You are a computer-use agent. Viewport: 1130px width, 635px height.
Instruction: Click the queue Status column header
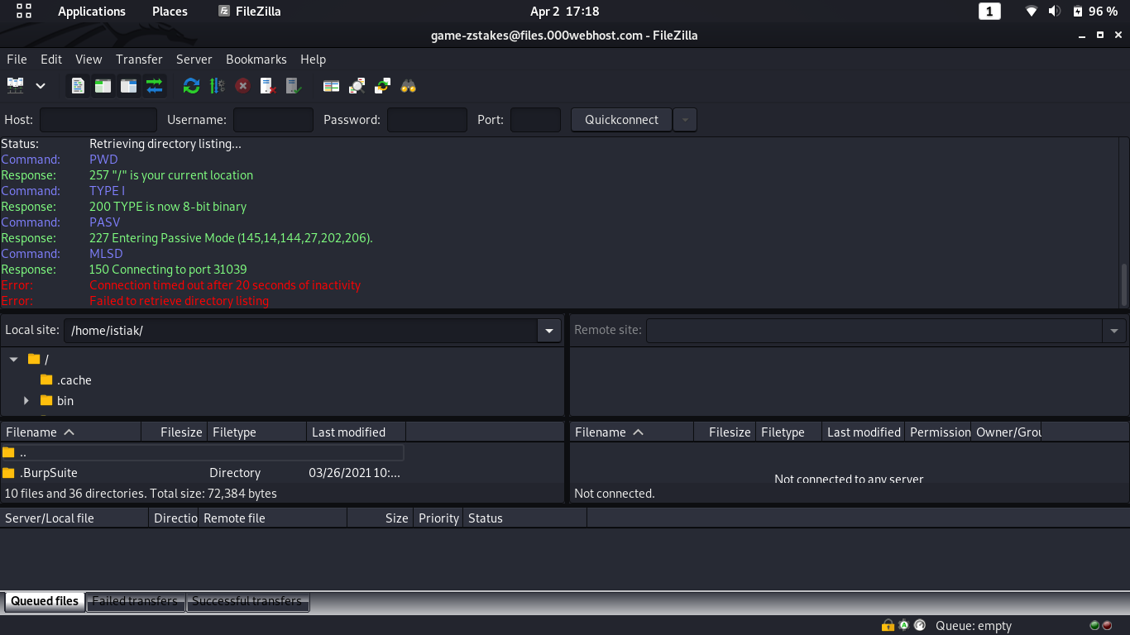[524, 518]
